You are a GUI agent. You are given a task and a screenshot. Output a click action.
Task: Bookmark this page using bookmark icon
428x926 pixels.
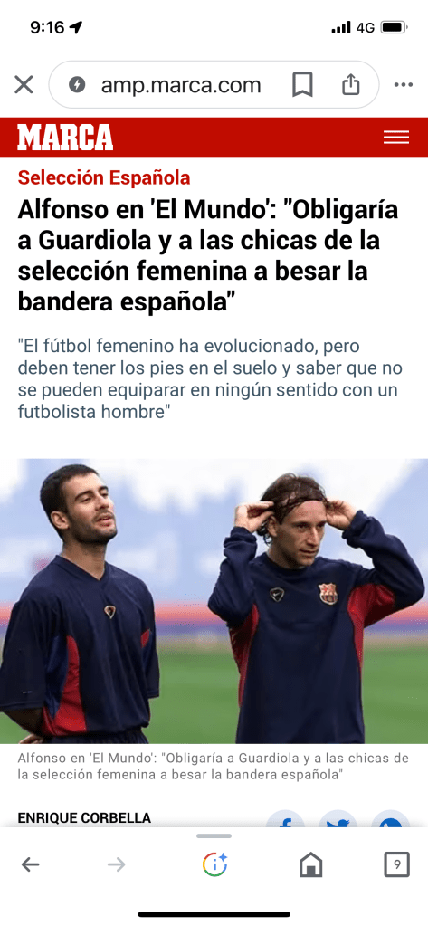302,85
